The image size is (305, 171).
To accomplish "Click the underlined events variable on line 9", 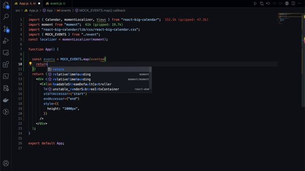I will pos(49,59).
